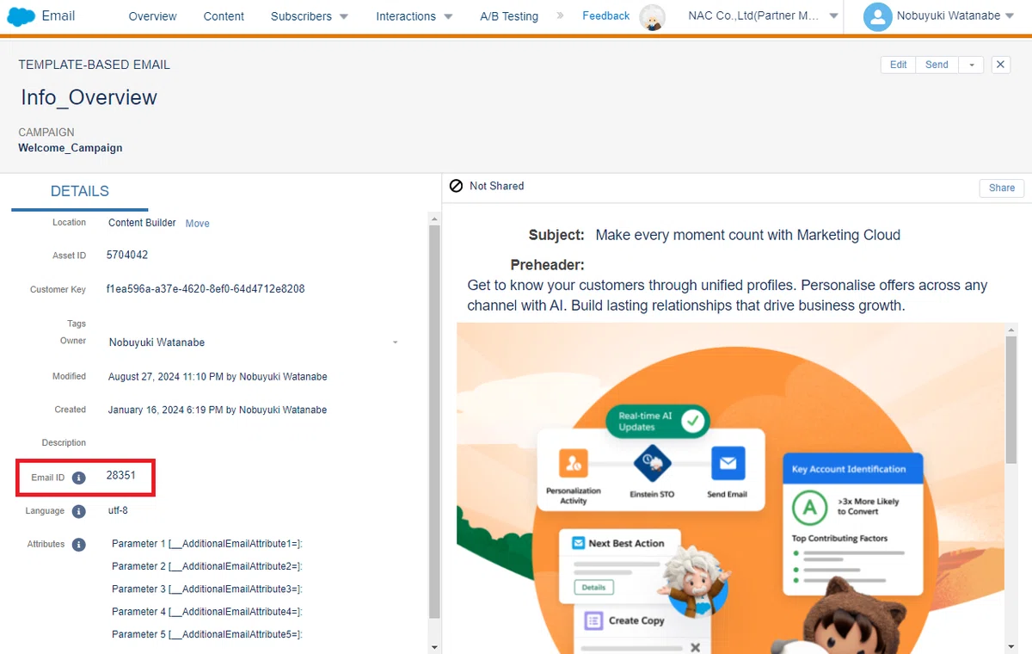Open the Content menu item
The width and height of the screenshot is (1032, 654).
point(224,16)
